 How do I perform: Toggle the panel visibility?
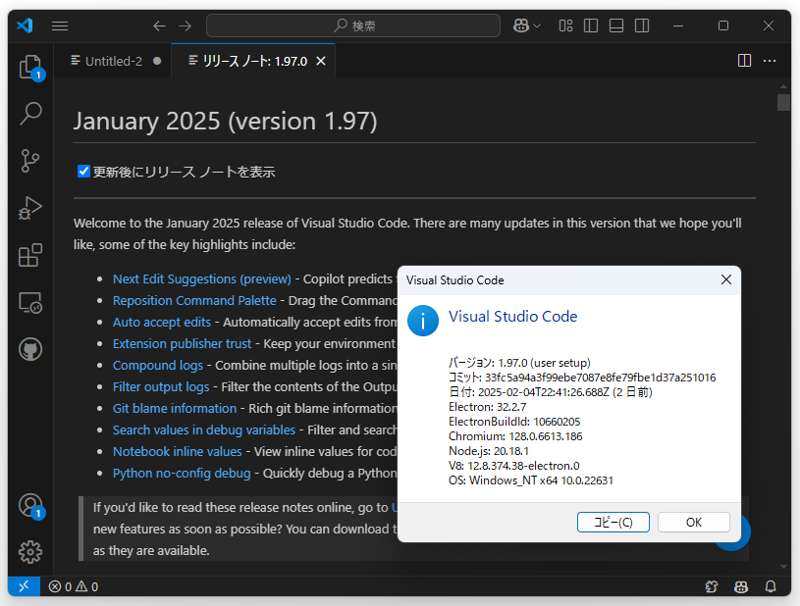(x=615, y=25)
